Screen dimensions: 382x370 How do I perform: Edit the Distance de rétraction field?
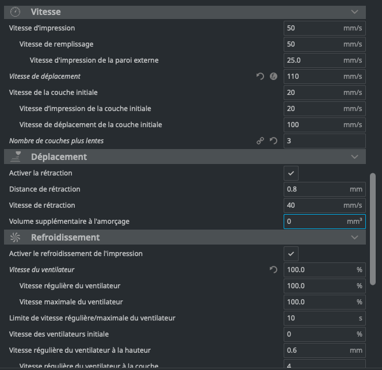[x=311, y=189]
